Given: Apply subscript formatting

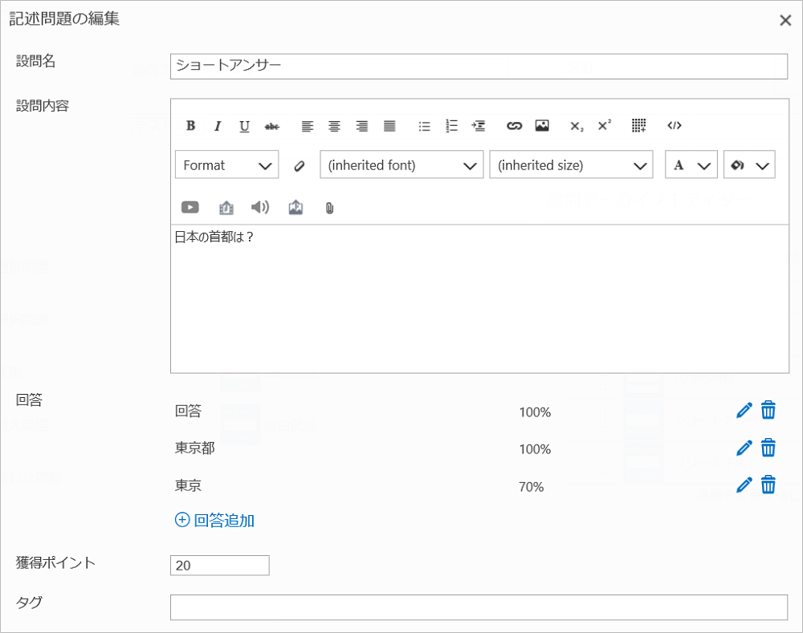Looking at the screenshot, I should coord(577,126).
